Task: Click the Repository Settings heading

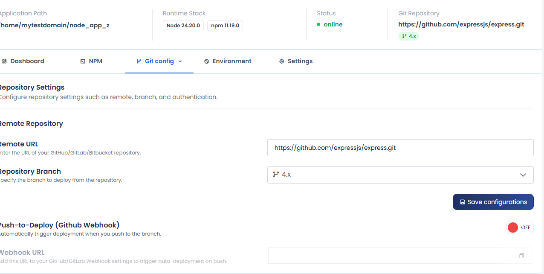Action: point(32,87)
